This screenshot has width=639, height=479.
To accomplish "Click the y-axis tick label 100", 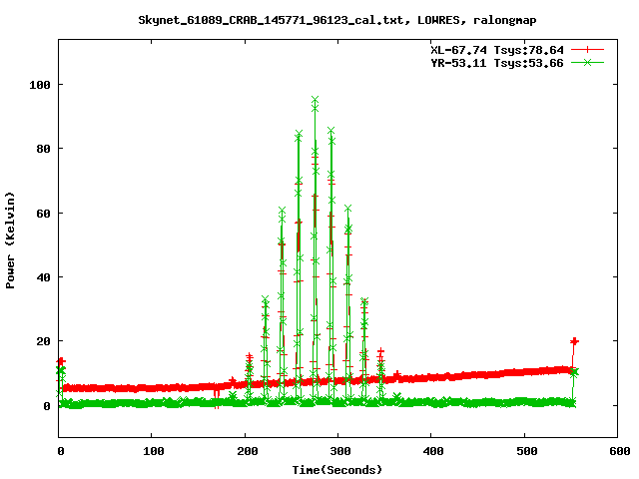I will tap(40, 85).
